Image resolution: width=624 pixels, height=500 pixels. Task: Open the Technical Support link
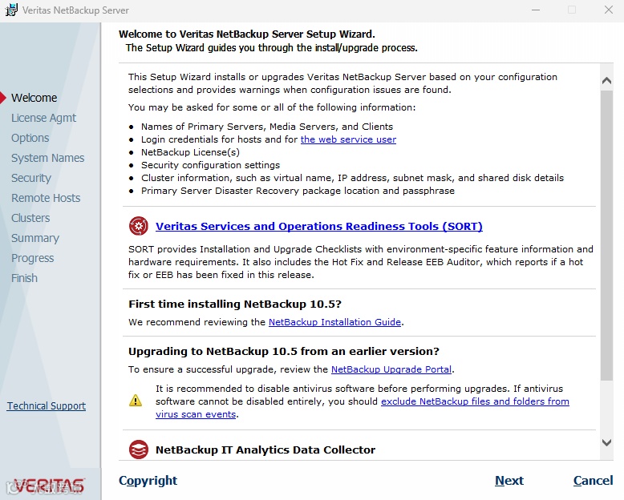coord(47,405)
